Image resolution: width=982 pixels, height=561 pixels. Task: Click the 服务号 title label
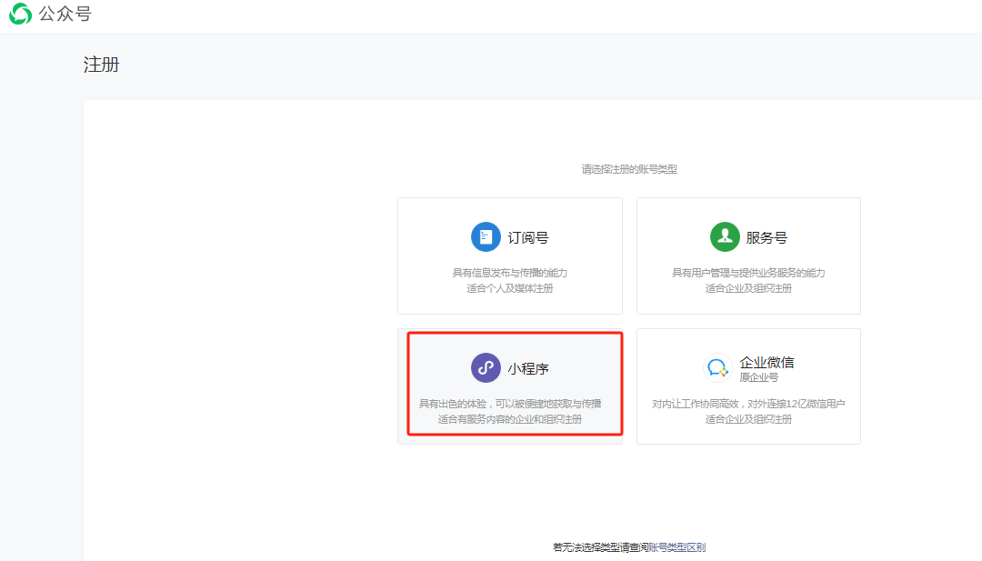tap(767, 238)
